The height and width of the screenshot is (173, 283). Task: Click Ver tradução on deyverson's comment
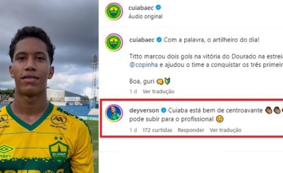click(226, 130)
